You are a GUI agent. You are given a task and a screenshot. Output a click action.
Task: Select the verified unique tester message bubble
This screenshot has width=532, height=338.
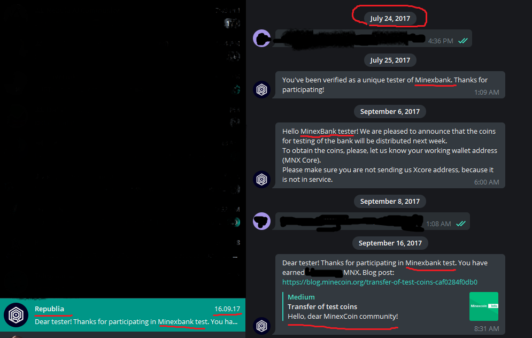(390, 85)
